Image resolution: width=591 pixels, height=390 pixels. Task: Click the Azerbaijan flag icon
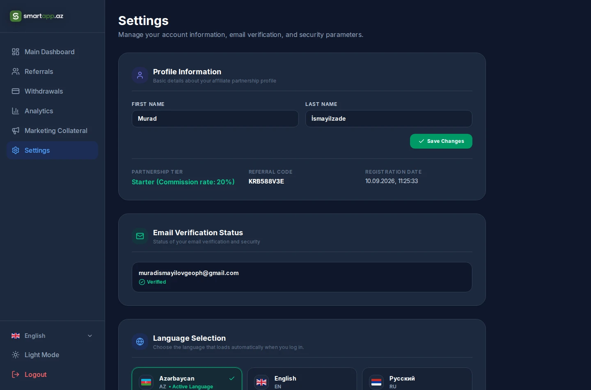(146, 382)
